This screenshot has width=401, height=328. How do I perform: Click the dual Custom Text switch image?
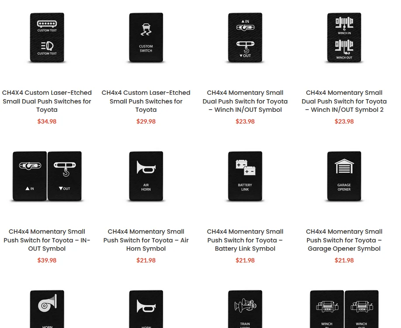click(47, 37)
